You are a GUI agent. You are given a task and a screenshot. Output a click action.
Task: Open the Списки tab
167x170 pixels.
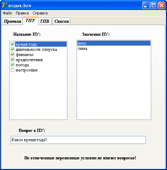62,21
